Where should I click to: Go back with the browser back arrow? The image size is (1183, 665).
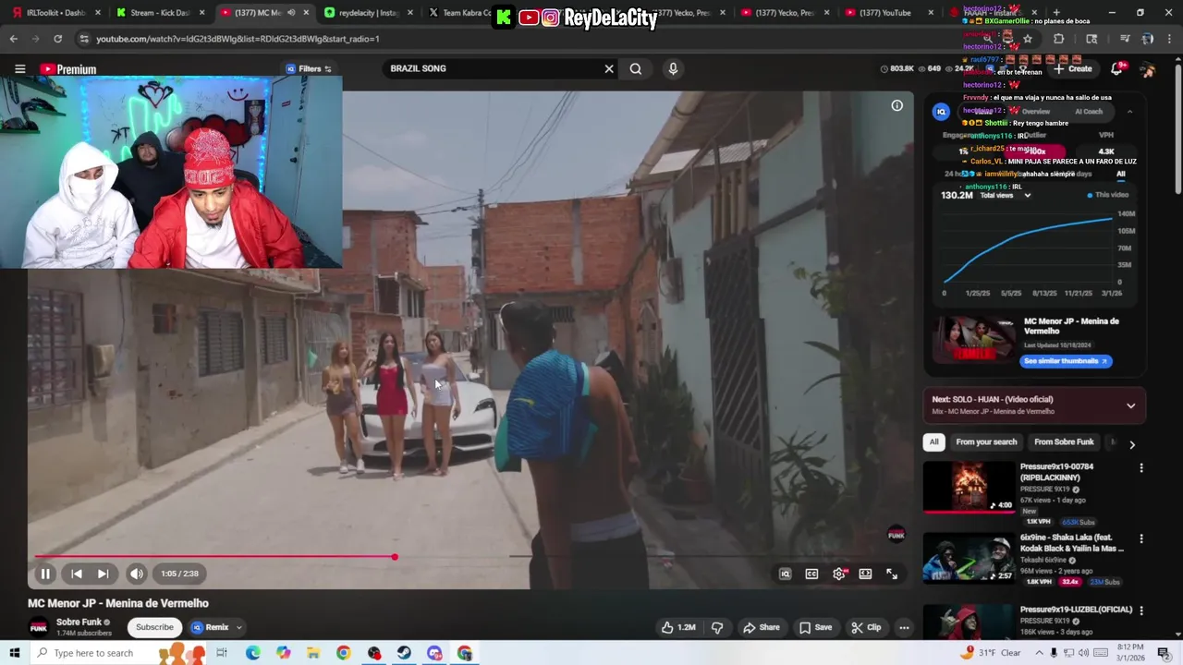[13, 39]
